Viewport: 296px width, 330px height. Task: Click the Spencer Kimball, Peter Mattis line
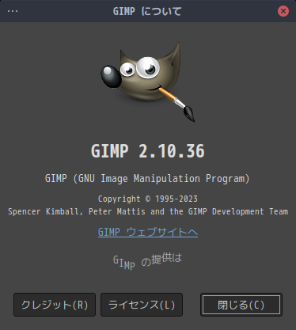point(148,211)
